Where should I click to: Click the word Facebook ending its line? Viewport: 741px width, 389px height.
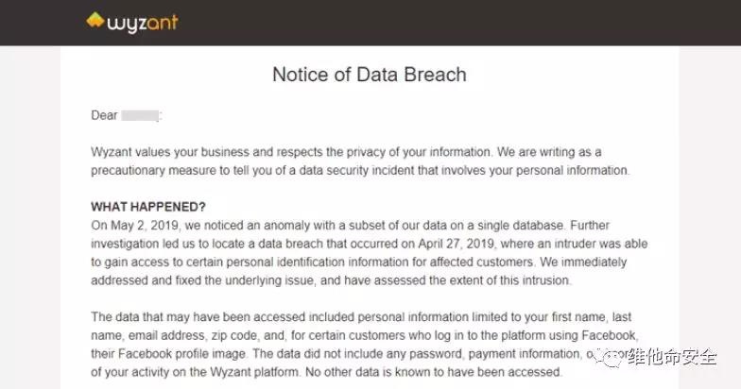[619, 335]
